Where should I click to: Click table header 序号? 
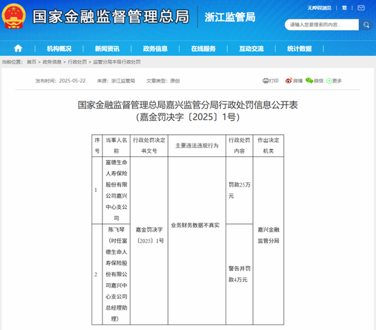[97, 146]
